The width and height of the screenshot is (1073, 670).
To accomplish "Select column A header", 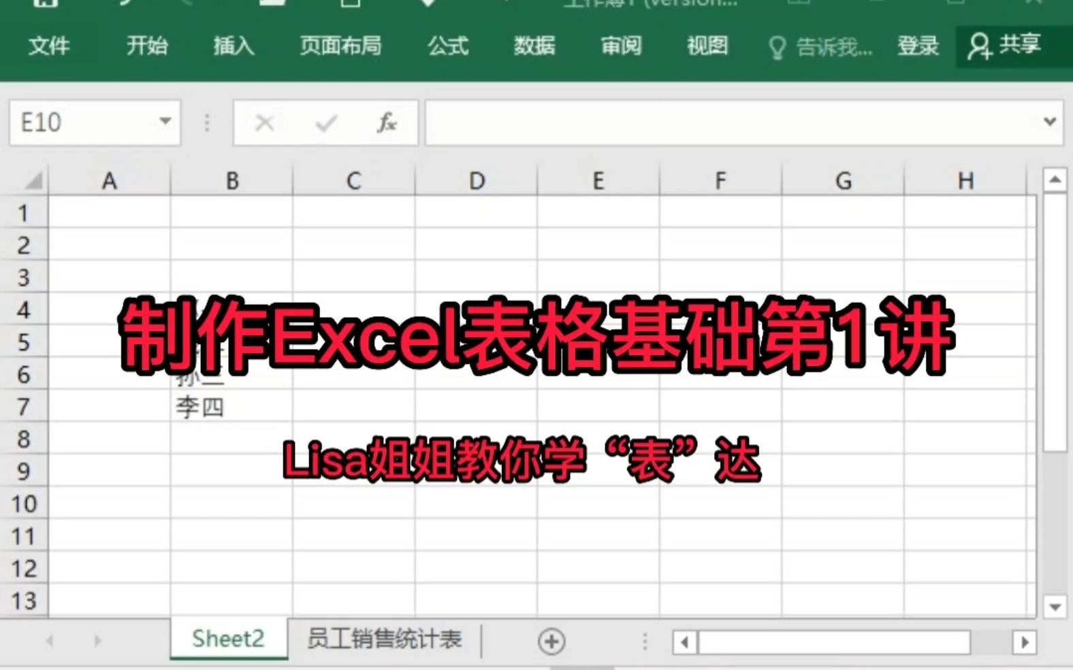I will pos(109,181).
